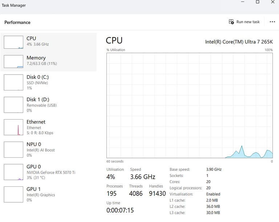Open the three-dot more options menu
This screenshot has height=222, width=279.
[272, 22]
